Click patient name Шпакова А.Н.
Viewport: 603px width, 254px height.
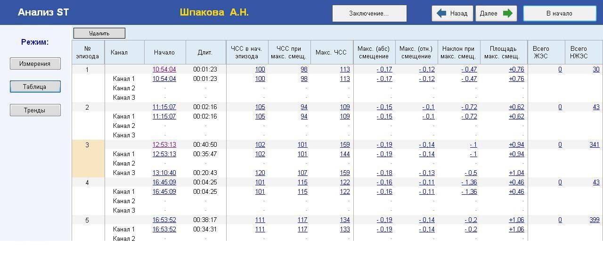[214, 13]
